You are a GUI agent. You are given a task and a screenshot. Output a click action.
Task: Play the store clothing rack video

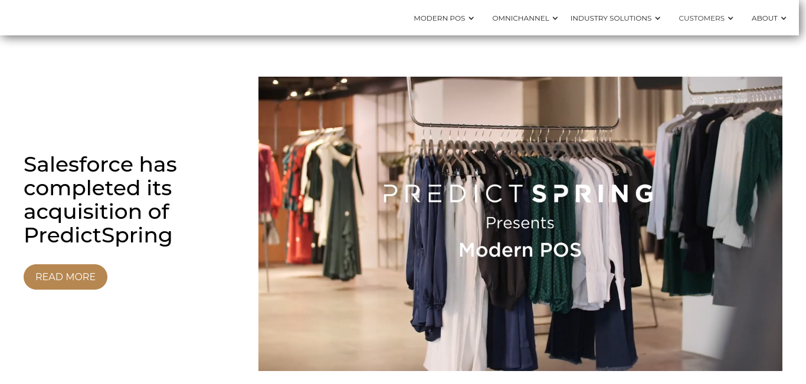coord(520,224)
